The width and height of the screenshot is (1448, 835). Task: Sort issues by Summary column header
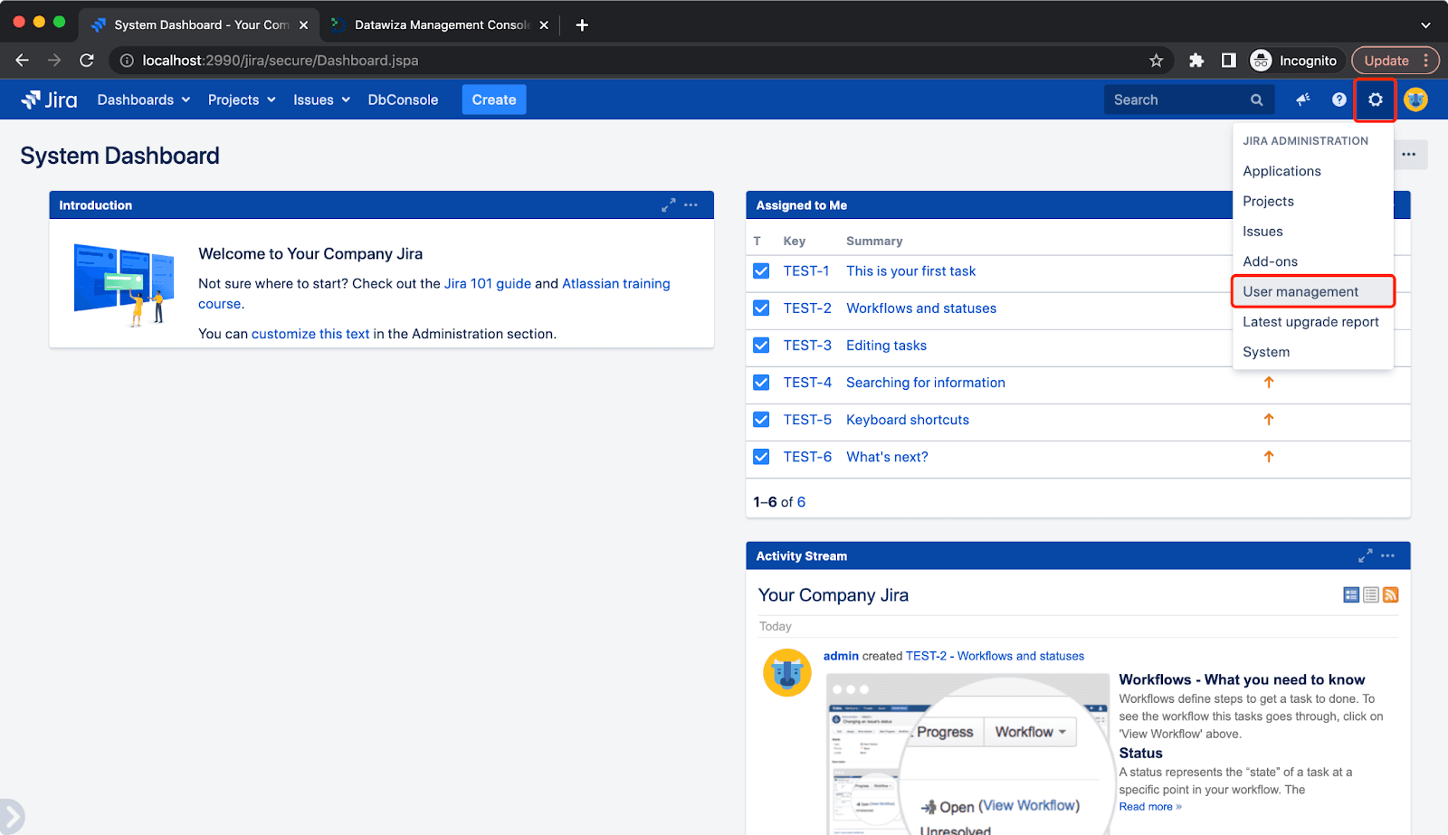click(x=874, y=242)
